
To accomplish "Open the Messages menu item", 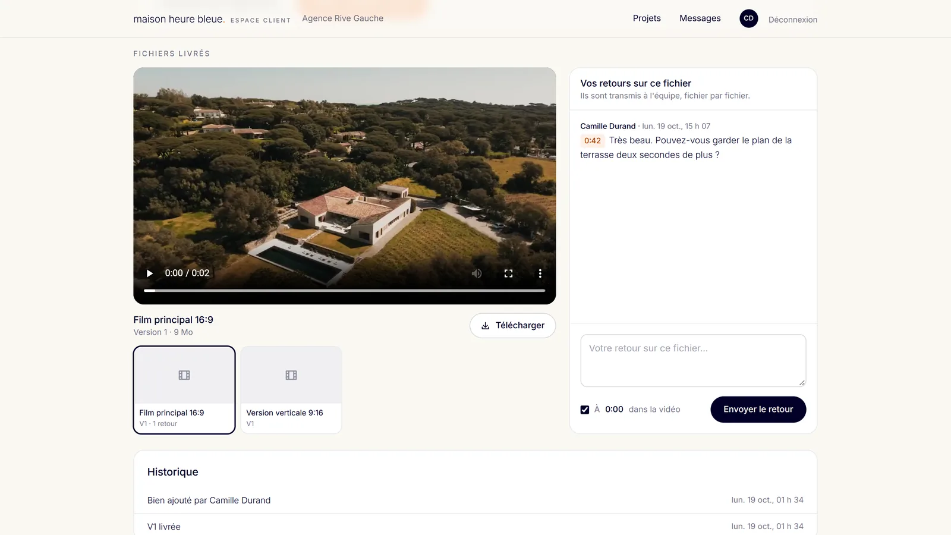I will point(700,18).
